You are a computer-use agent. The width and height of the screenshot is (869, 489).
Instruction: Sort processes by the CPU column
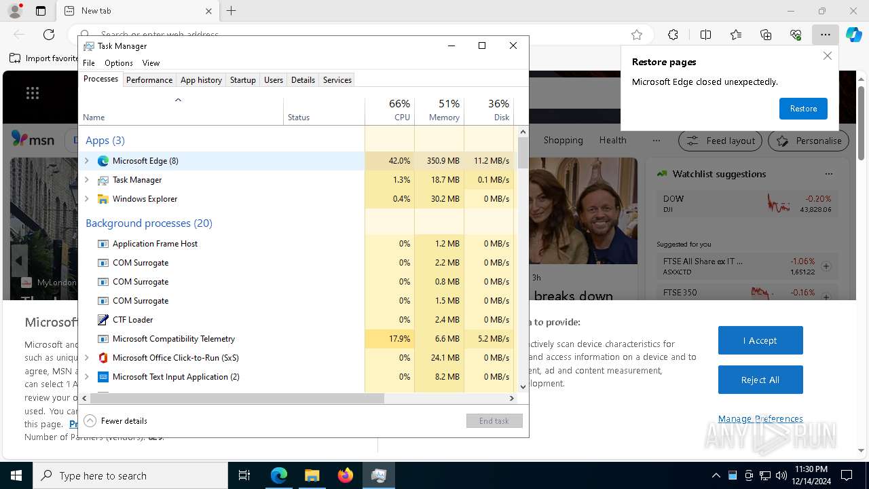point(390,111)
